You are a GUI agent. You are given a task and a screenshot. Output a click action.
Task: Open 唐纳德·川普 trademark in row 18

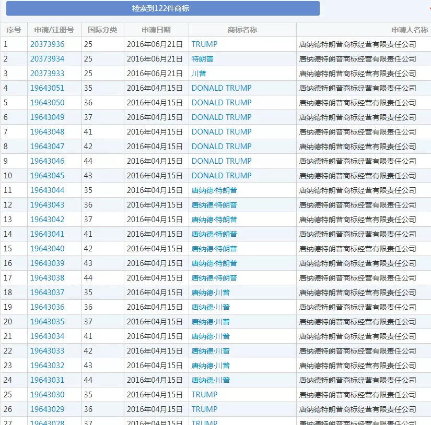pyautogui.click(x=211, y=293)
